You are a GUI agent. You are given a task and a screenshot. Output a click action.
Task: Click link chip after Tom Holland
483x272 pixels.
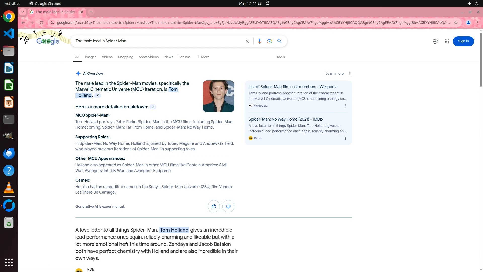tap(98, 95)
